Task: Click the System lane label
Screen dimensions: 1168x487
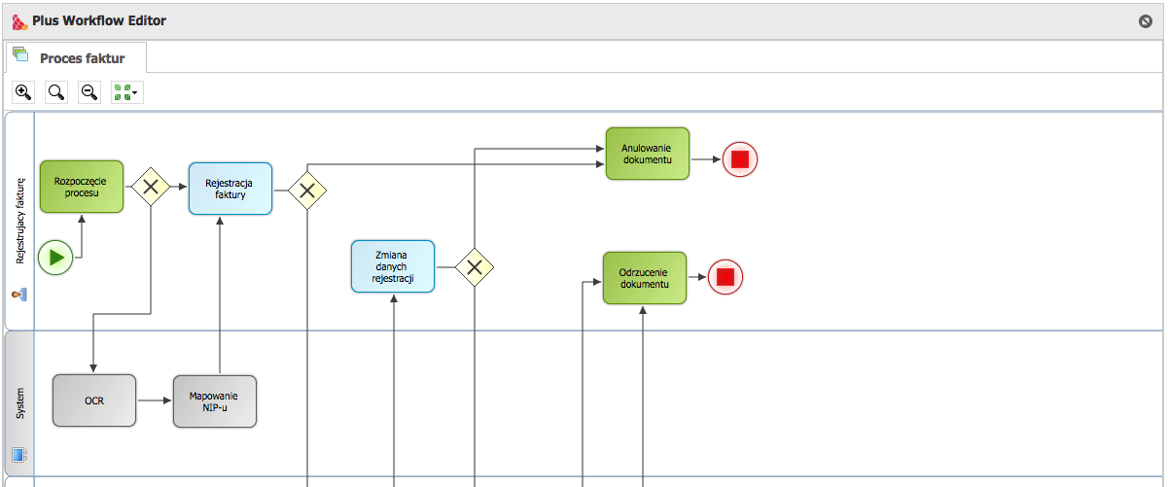Action: click(x=19, y=404)
